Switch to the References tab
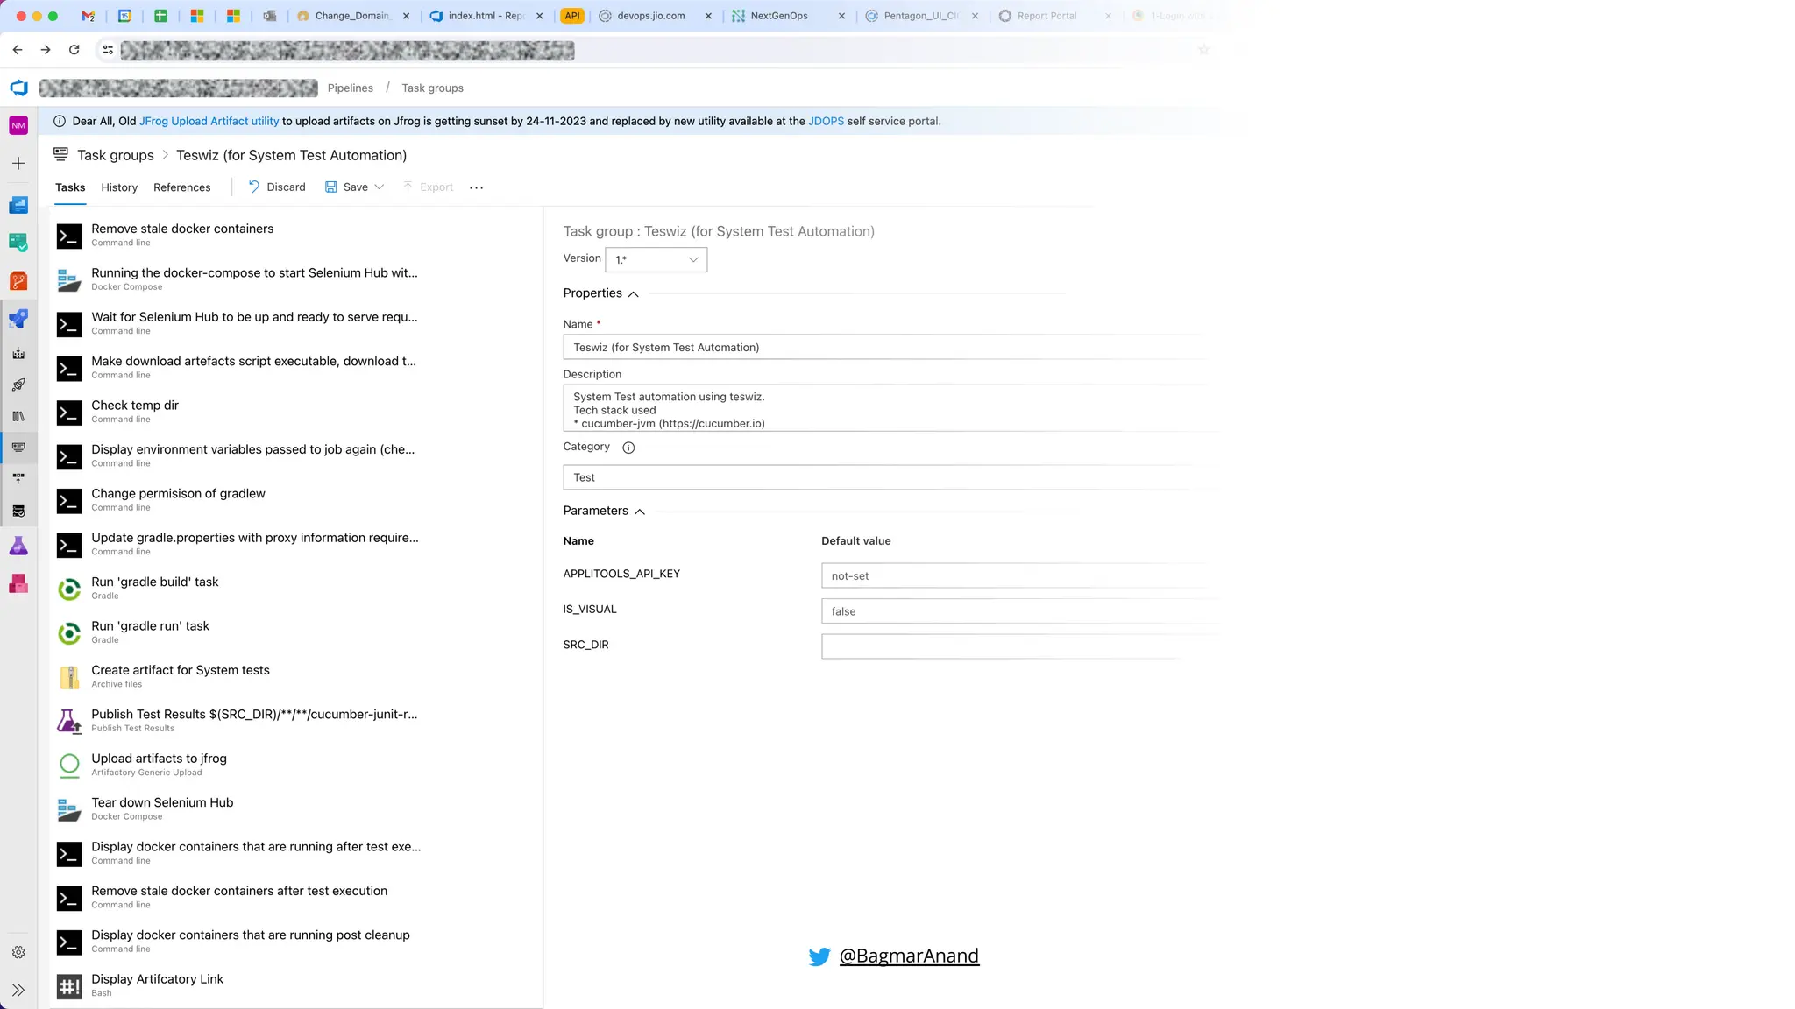 click(181, 187)
